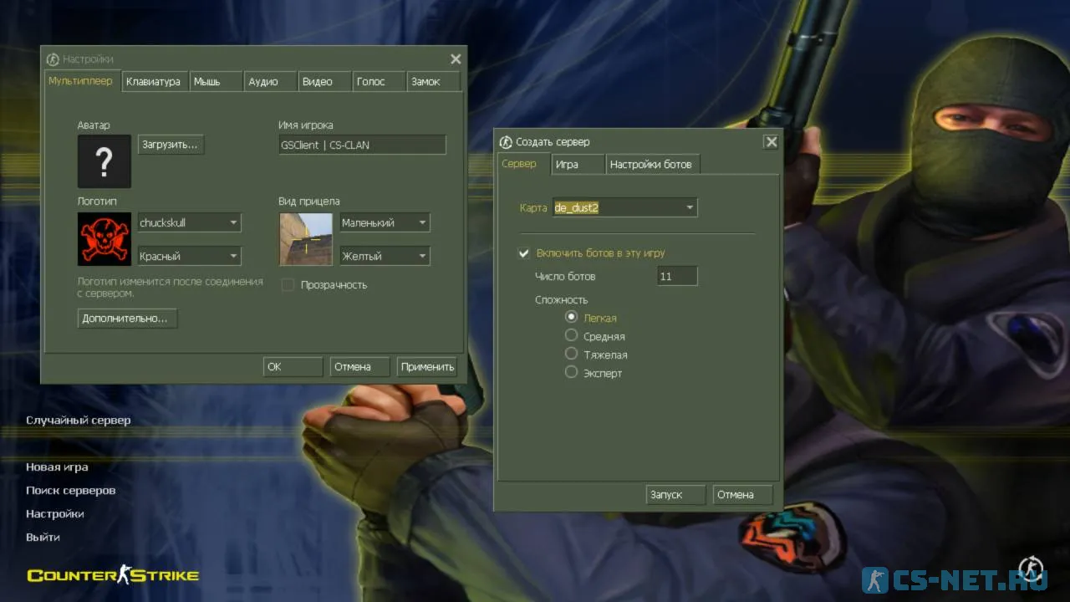The width and height of the screenshot is (1070, 602).
Task: Click the Загрузить... avatar button
Action: 171,145
